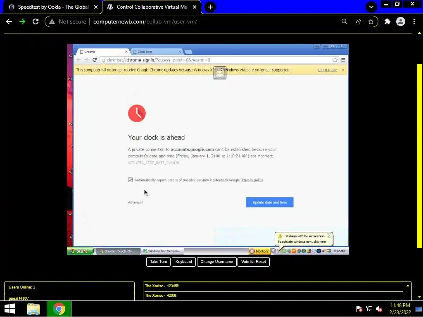
Task: Open a new tab in VM Chrome
Action: 188,52
